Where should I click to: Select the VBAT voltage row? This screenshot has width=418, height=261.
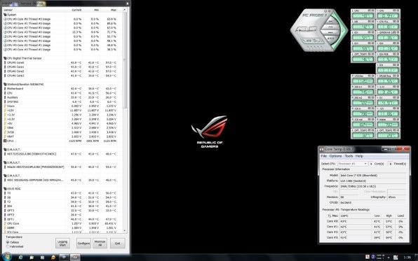60,136
